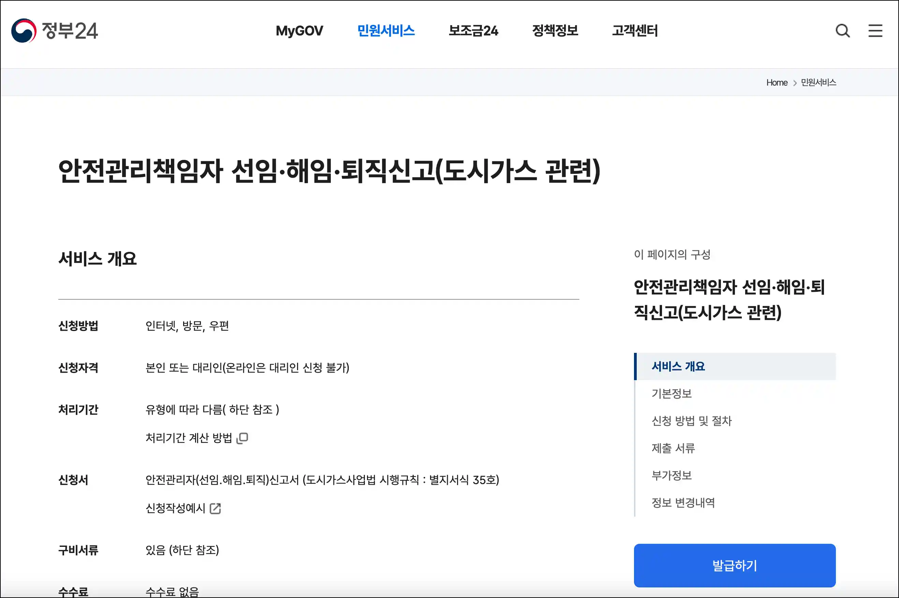The width and height of the screenshot is (899, 598).
Task: Click the copy icon beside 처리기간 계산 방법
Action: click(242, 438)
